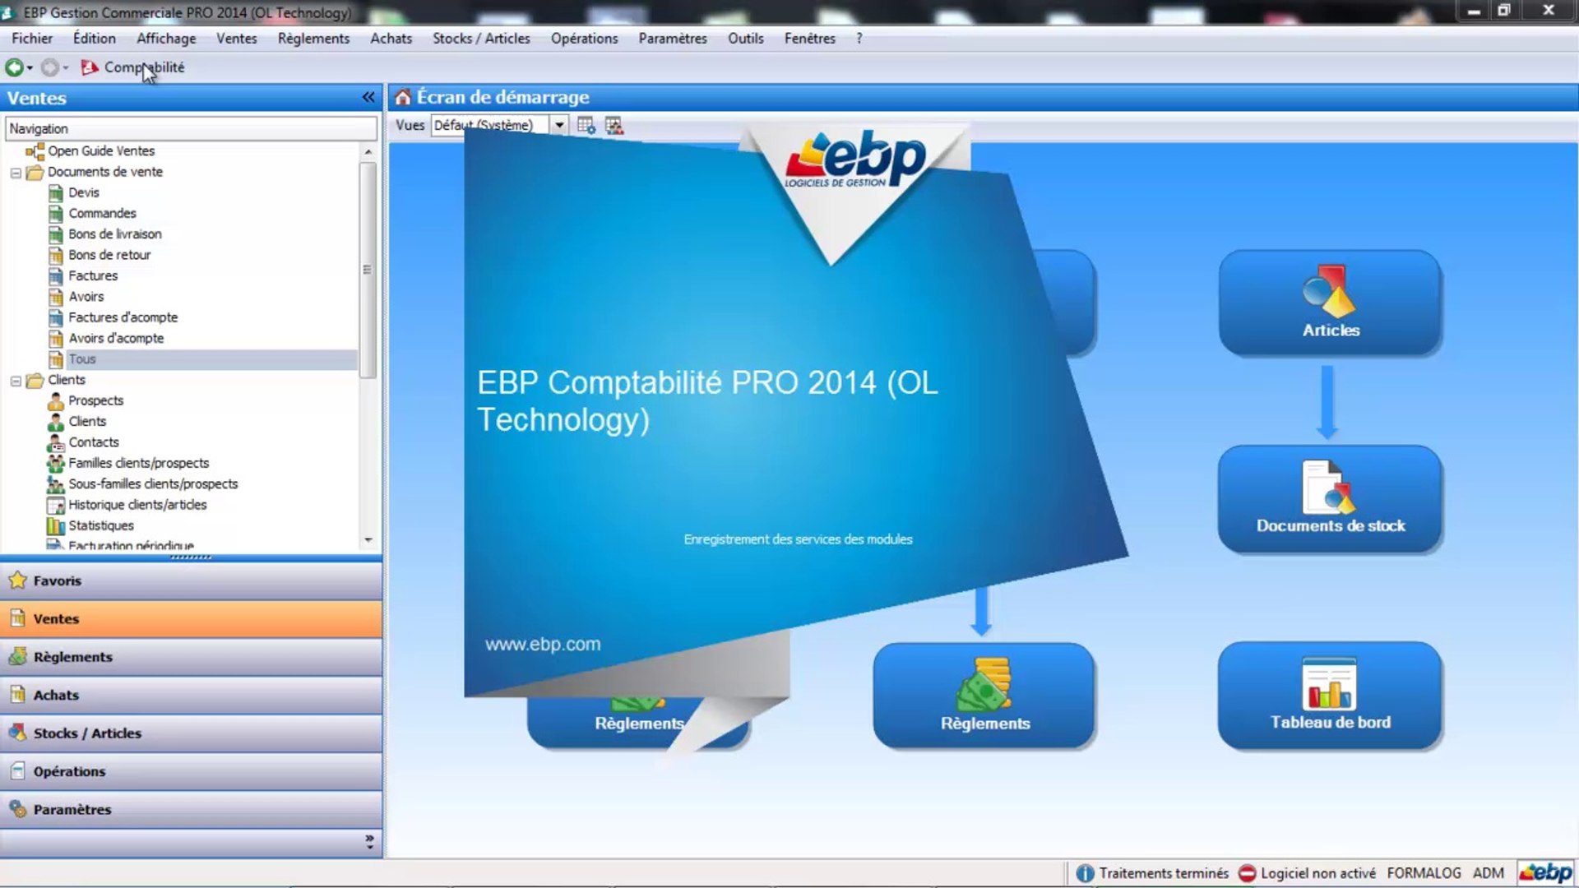Open the Stocks / Articles menu

pyautogui.click(x=481, y=39)
